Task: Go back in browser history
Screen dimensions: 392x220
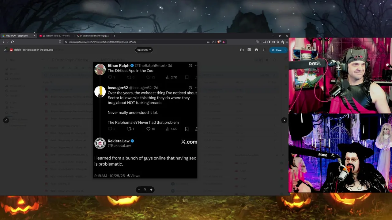Action: [3, 42]
